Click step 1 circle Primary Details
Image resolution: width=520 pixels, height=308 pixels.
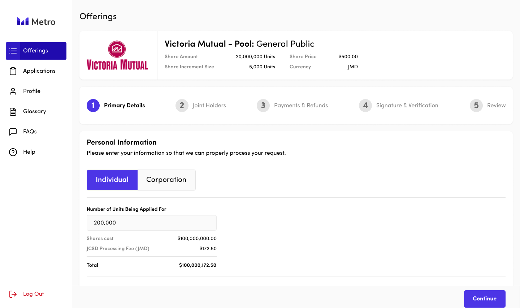pos(93,106)
